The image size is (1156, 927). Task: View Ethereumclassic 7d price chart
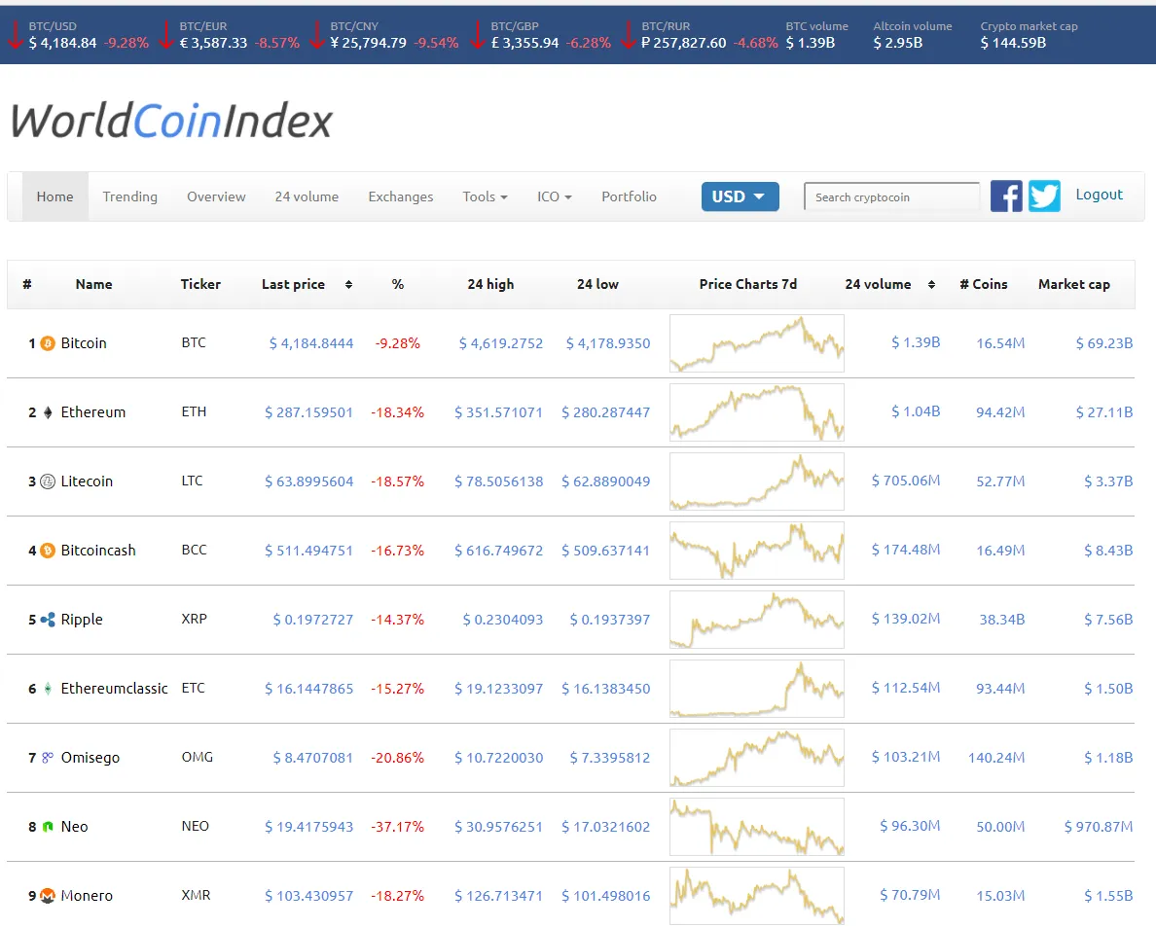click(756, 689)
